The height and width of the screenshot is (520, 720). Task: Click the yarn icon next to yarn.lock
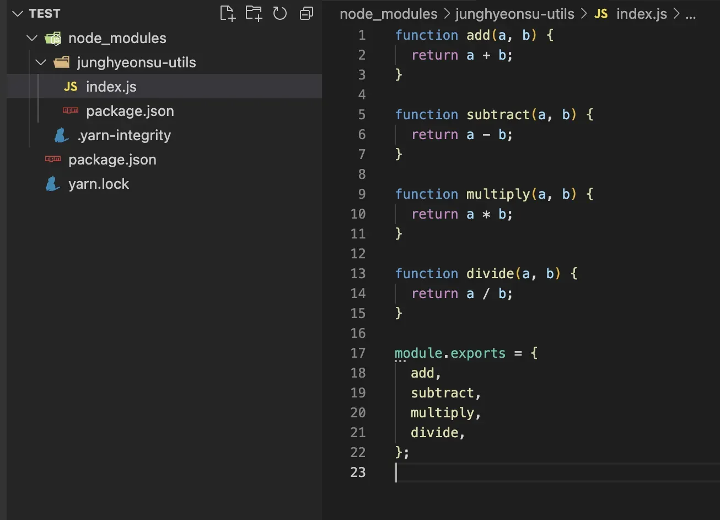(x=52, y=183)
